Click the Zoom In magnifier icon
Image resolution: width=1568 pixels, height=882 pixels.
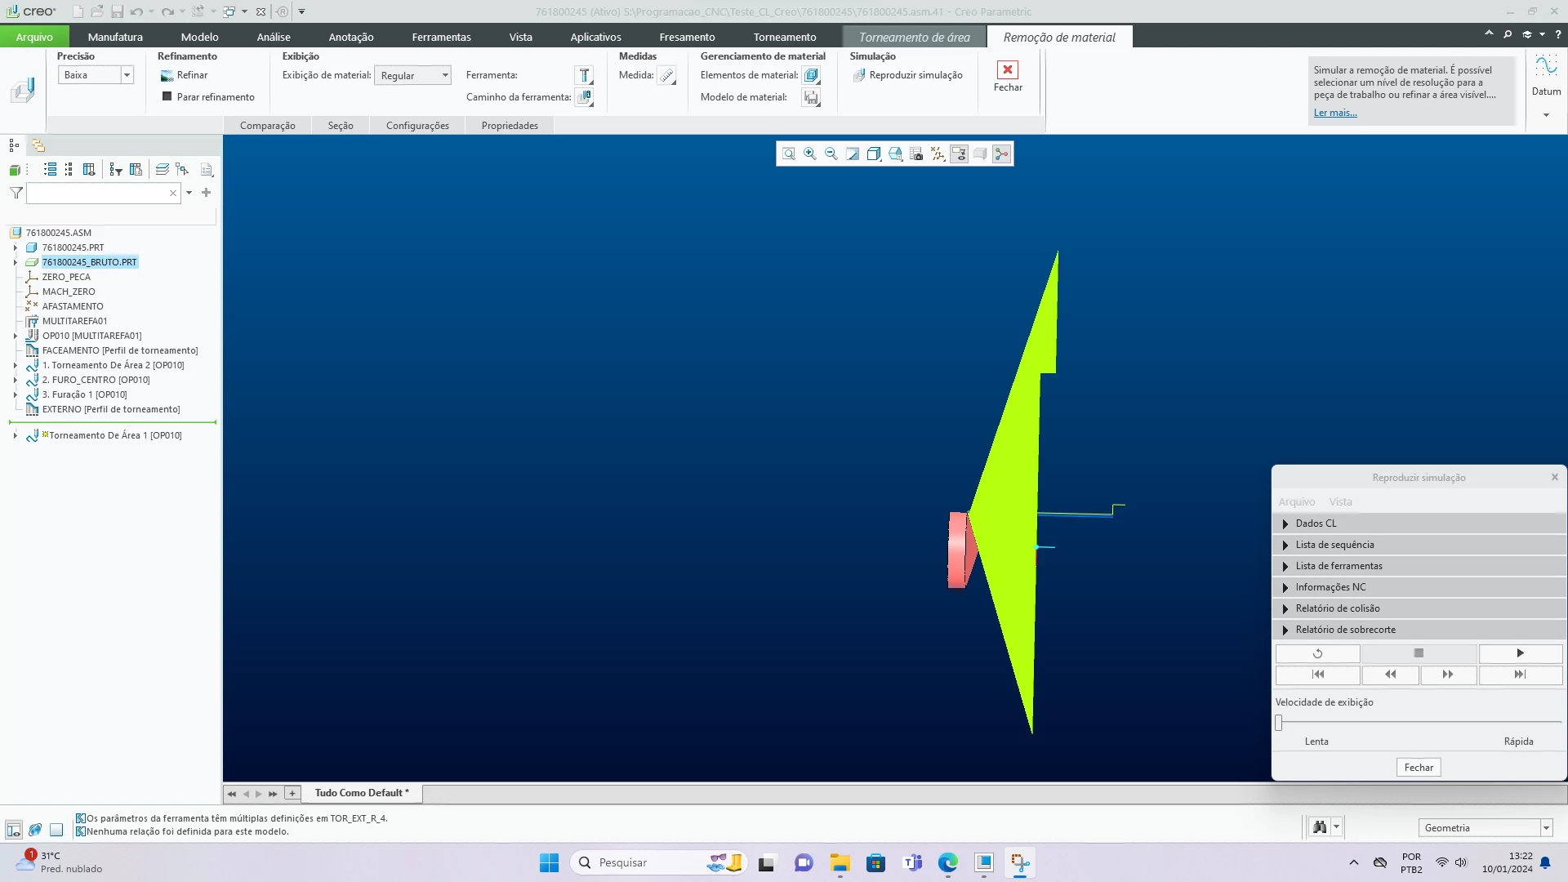(809, 154)
